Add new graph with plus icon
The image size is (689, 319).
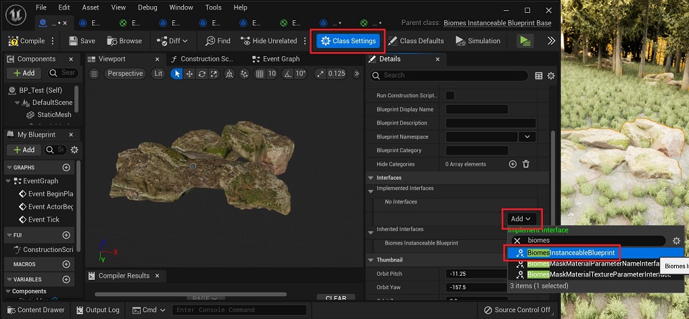pyautogui.click(x=66, y=168)
